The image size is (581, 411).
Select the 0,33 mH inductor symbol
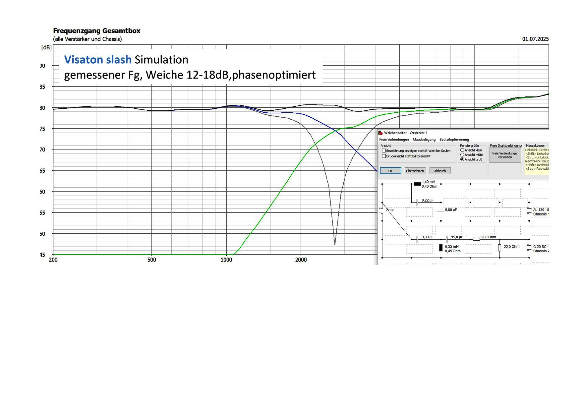click(x=441, y=248)
